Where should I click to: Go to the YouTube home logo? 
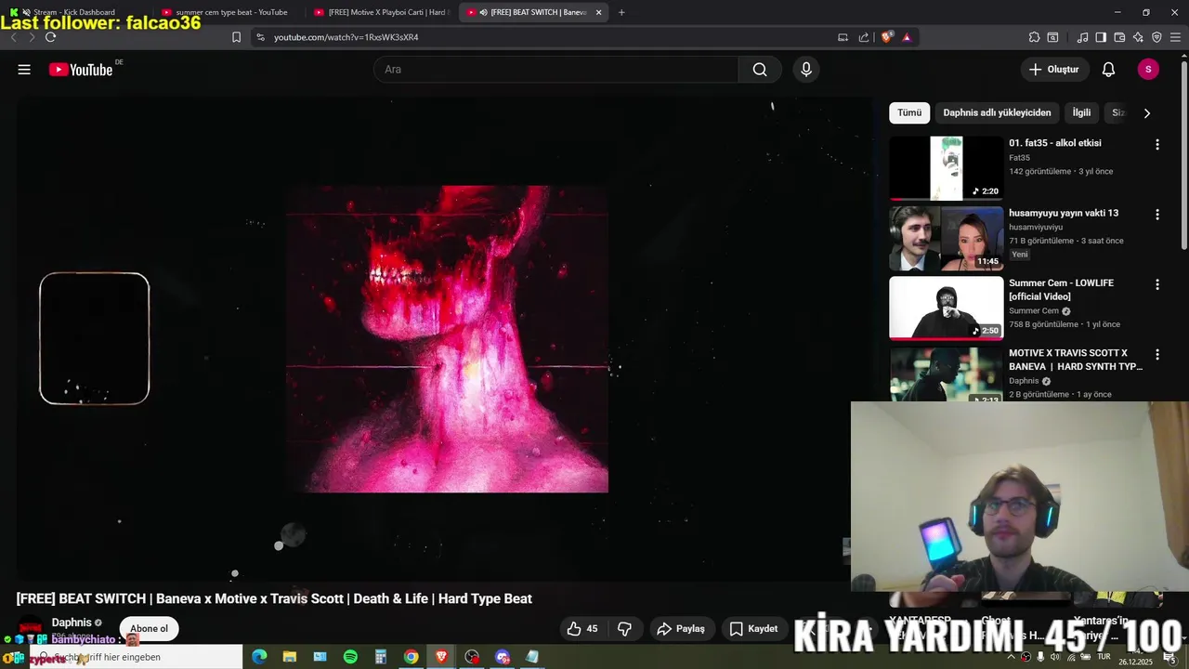pyautogui.click(x=81, y=70)
